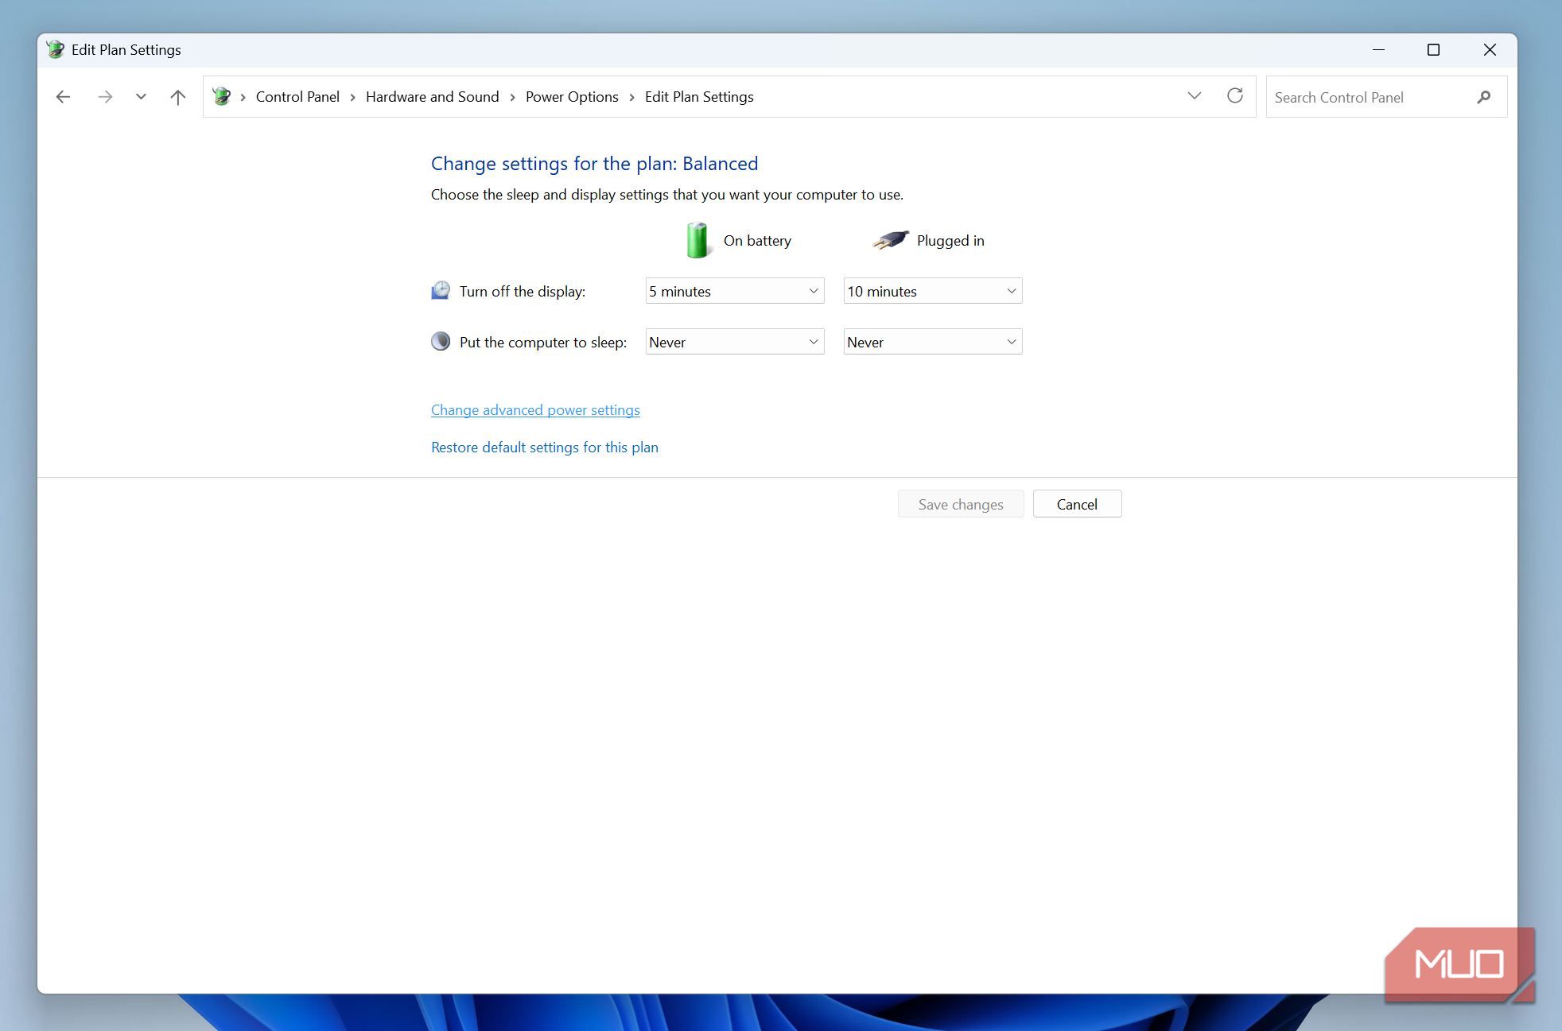
Task: Click the sleep moon icon
Action: tap(441, 341)
